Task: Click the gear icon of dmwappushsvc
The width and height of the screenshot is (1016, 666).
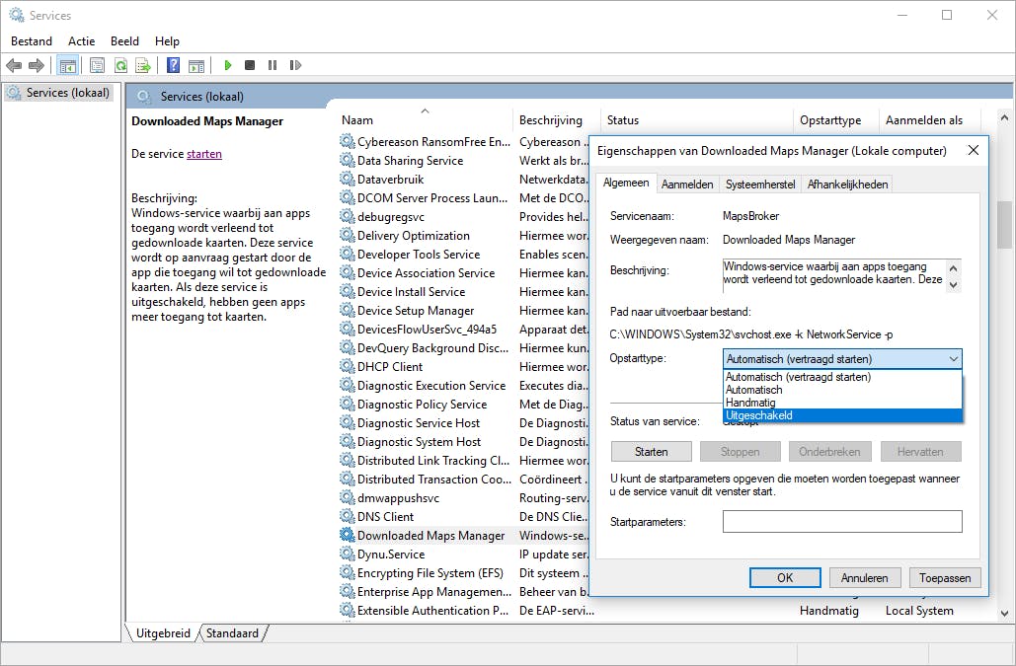Action: point(348,497)
